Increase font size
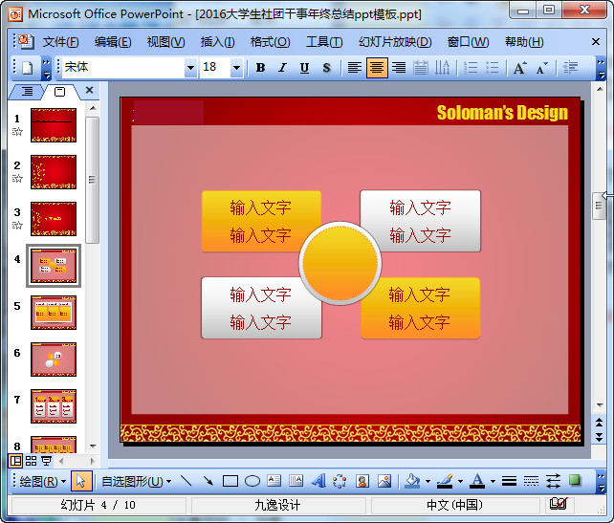This screenshot has height=523, width=614. [520, 68]
